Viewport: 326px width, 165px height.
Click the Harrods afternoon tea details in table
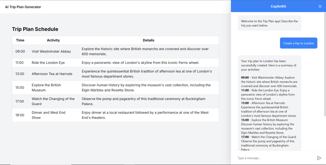click(x=147, y=74)
